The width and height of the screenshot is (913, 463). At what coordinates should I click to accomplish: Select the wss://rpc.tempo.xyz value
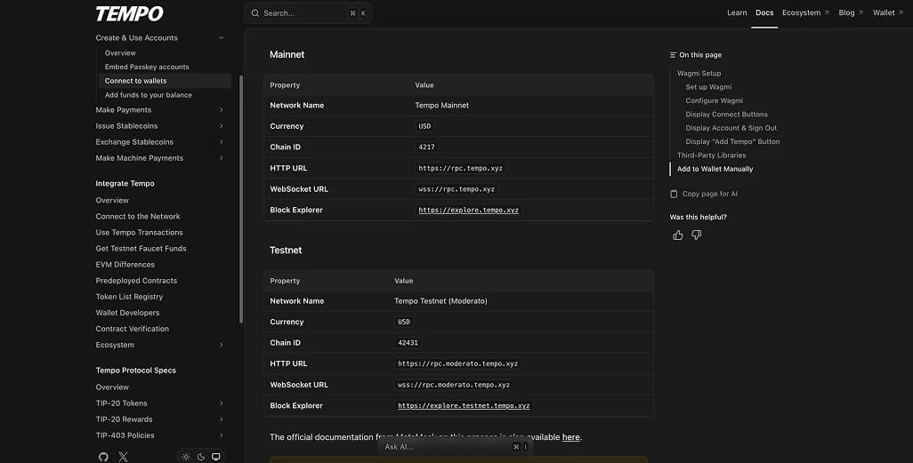coord(456,189)
